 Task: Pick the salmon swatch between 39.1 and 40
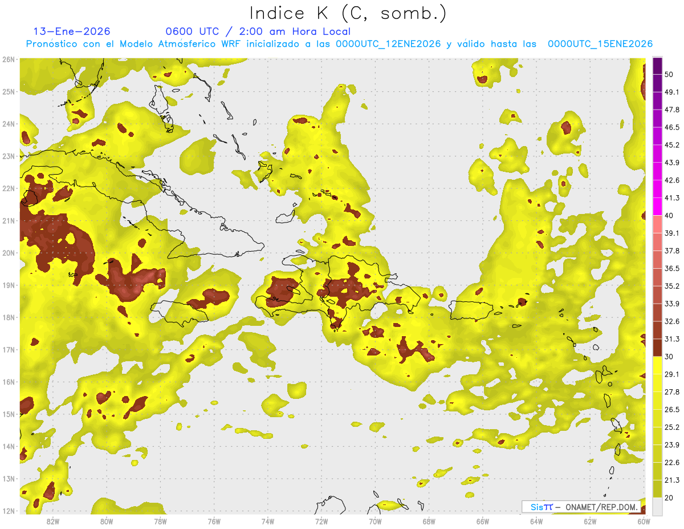point(657,224)
